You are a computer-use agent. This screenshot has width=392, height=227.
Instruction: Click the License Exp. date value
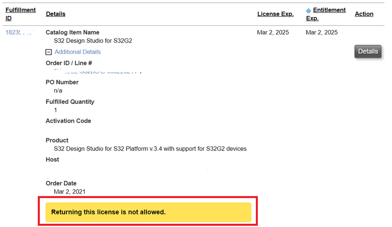click(273, 33)
